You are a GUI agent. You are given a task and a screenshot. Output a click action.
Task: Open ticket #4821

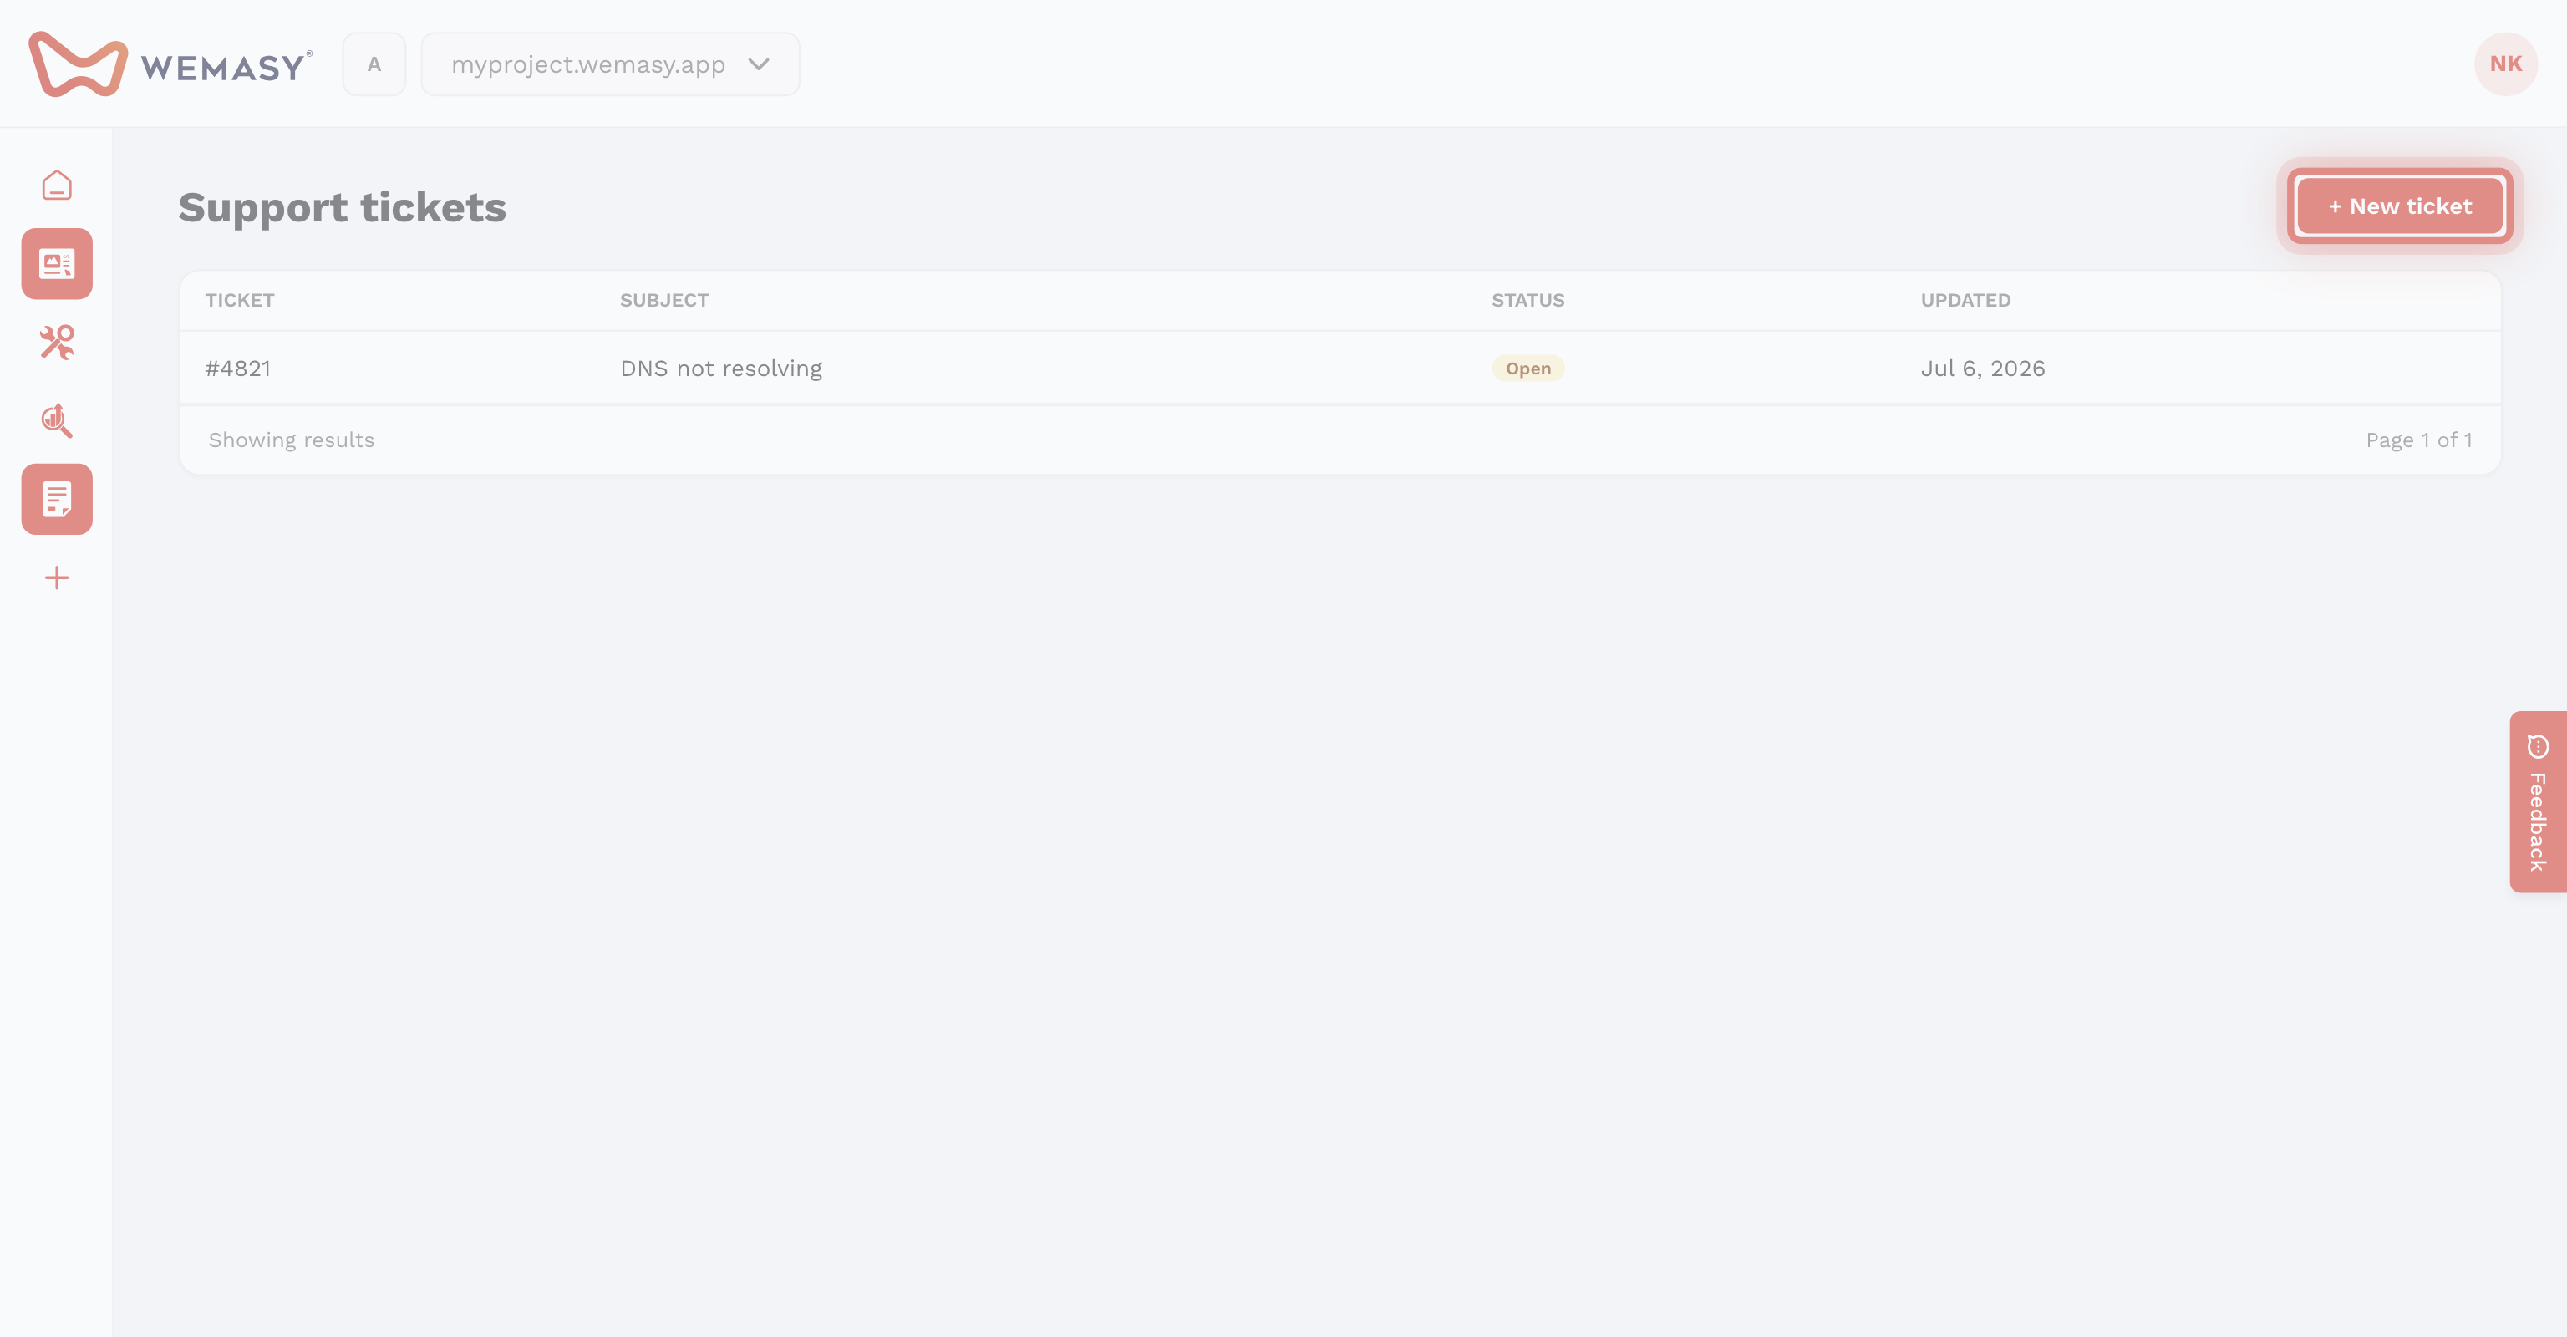pos(238,369)
